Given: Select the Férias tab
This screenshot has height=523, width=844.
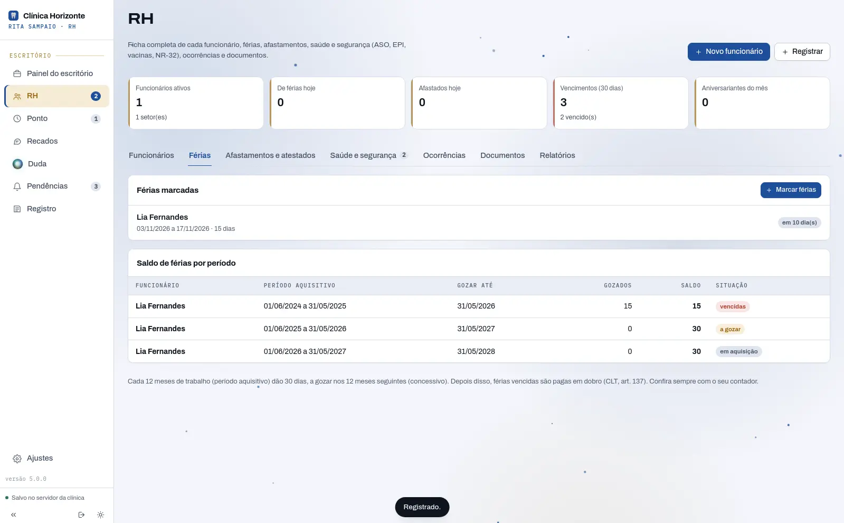Looking at the screenshot, I should click(x=200, y=155).
